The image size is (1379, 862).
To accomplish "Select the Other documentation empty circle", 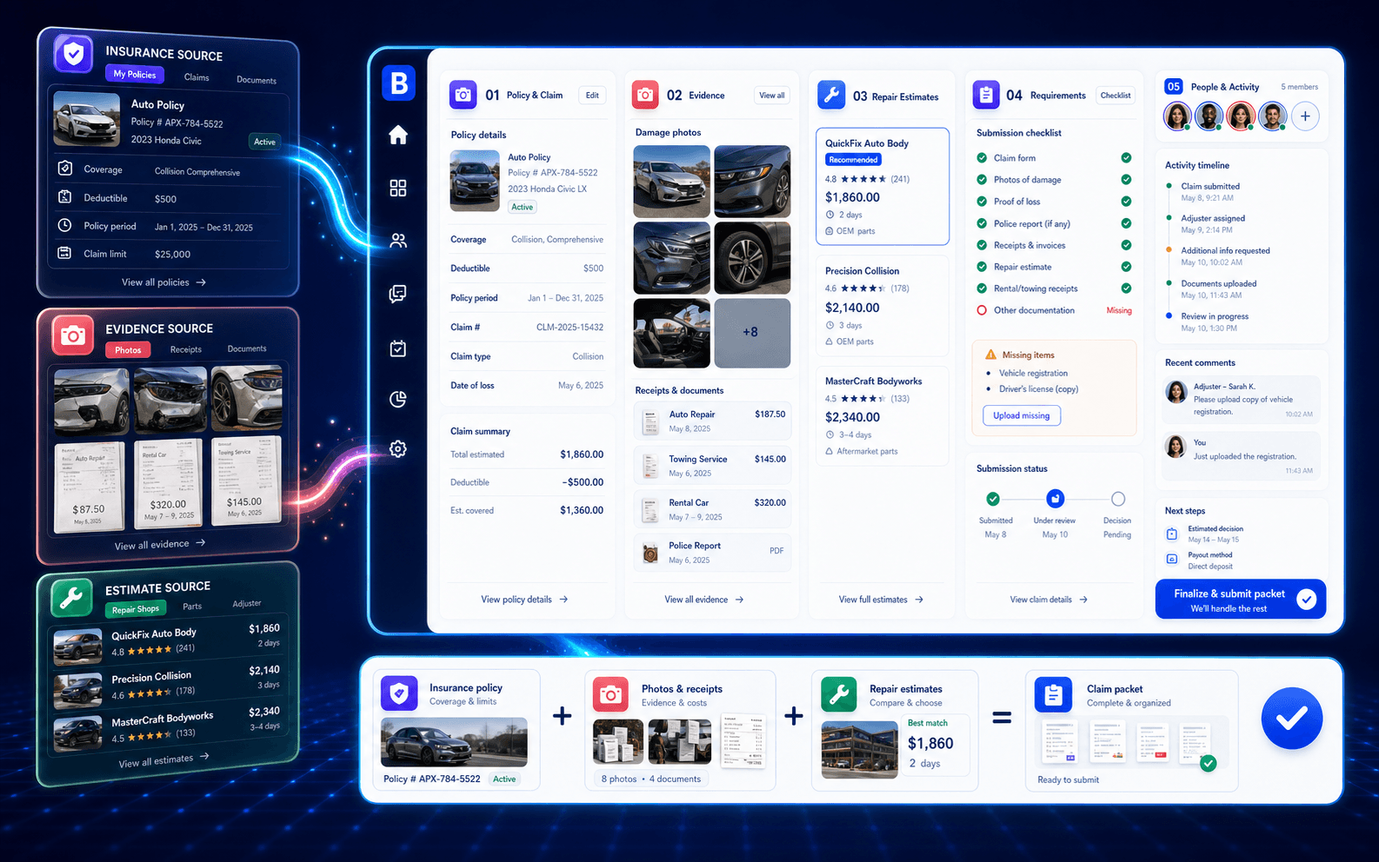I will click(982, 310).
